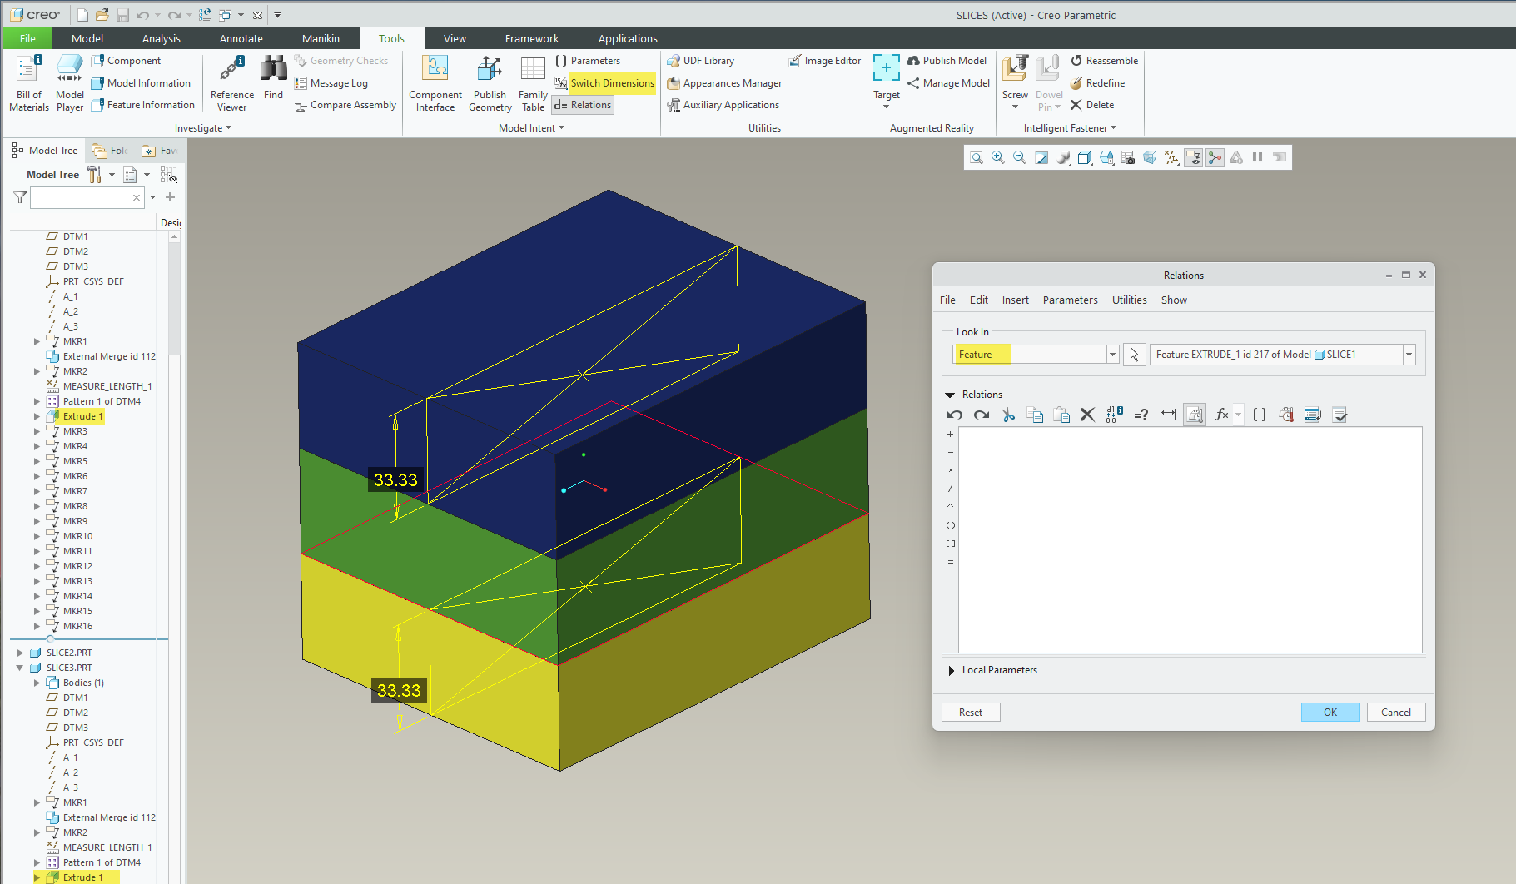Launch the Reference Viewer

click(231, 82)
